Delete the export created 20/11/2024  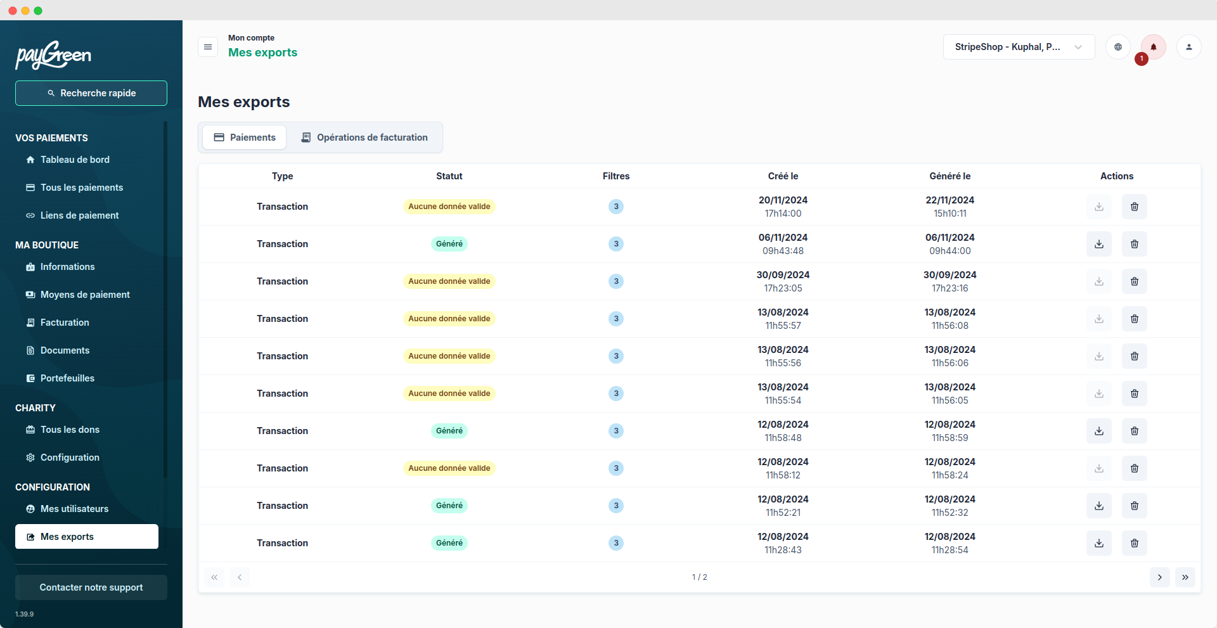point(1134,207)
